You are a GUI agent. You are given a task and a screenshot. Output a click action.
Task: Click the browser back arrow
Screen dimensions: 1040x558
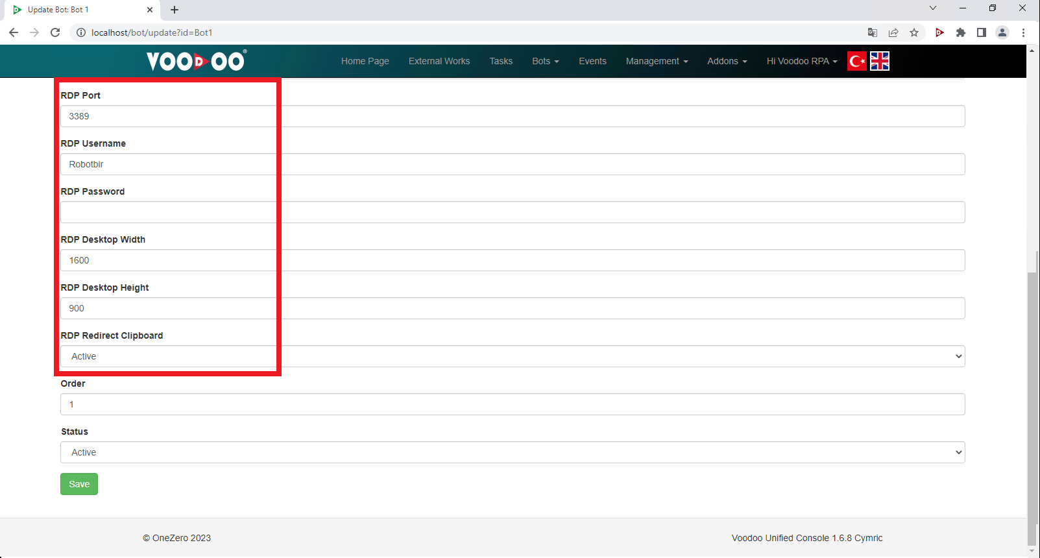(14, 32)
